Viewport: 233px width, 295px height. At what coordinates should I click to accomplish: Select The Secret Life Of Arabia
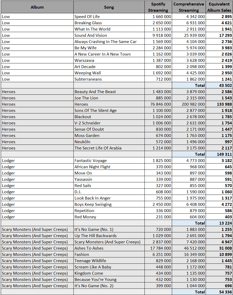click(109, 148)
